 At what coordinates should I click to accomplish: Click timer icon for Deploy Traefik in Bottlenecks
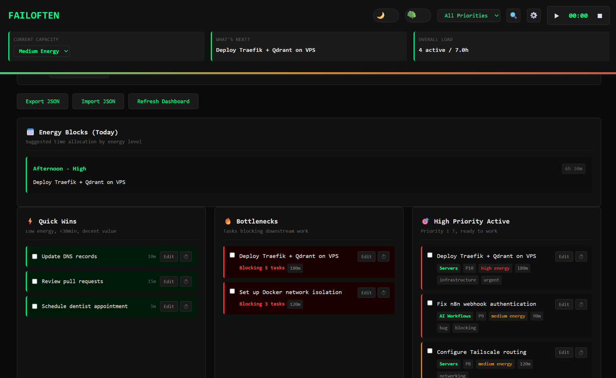coord(383,256)
